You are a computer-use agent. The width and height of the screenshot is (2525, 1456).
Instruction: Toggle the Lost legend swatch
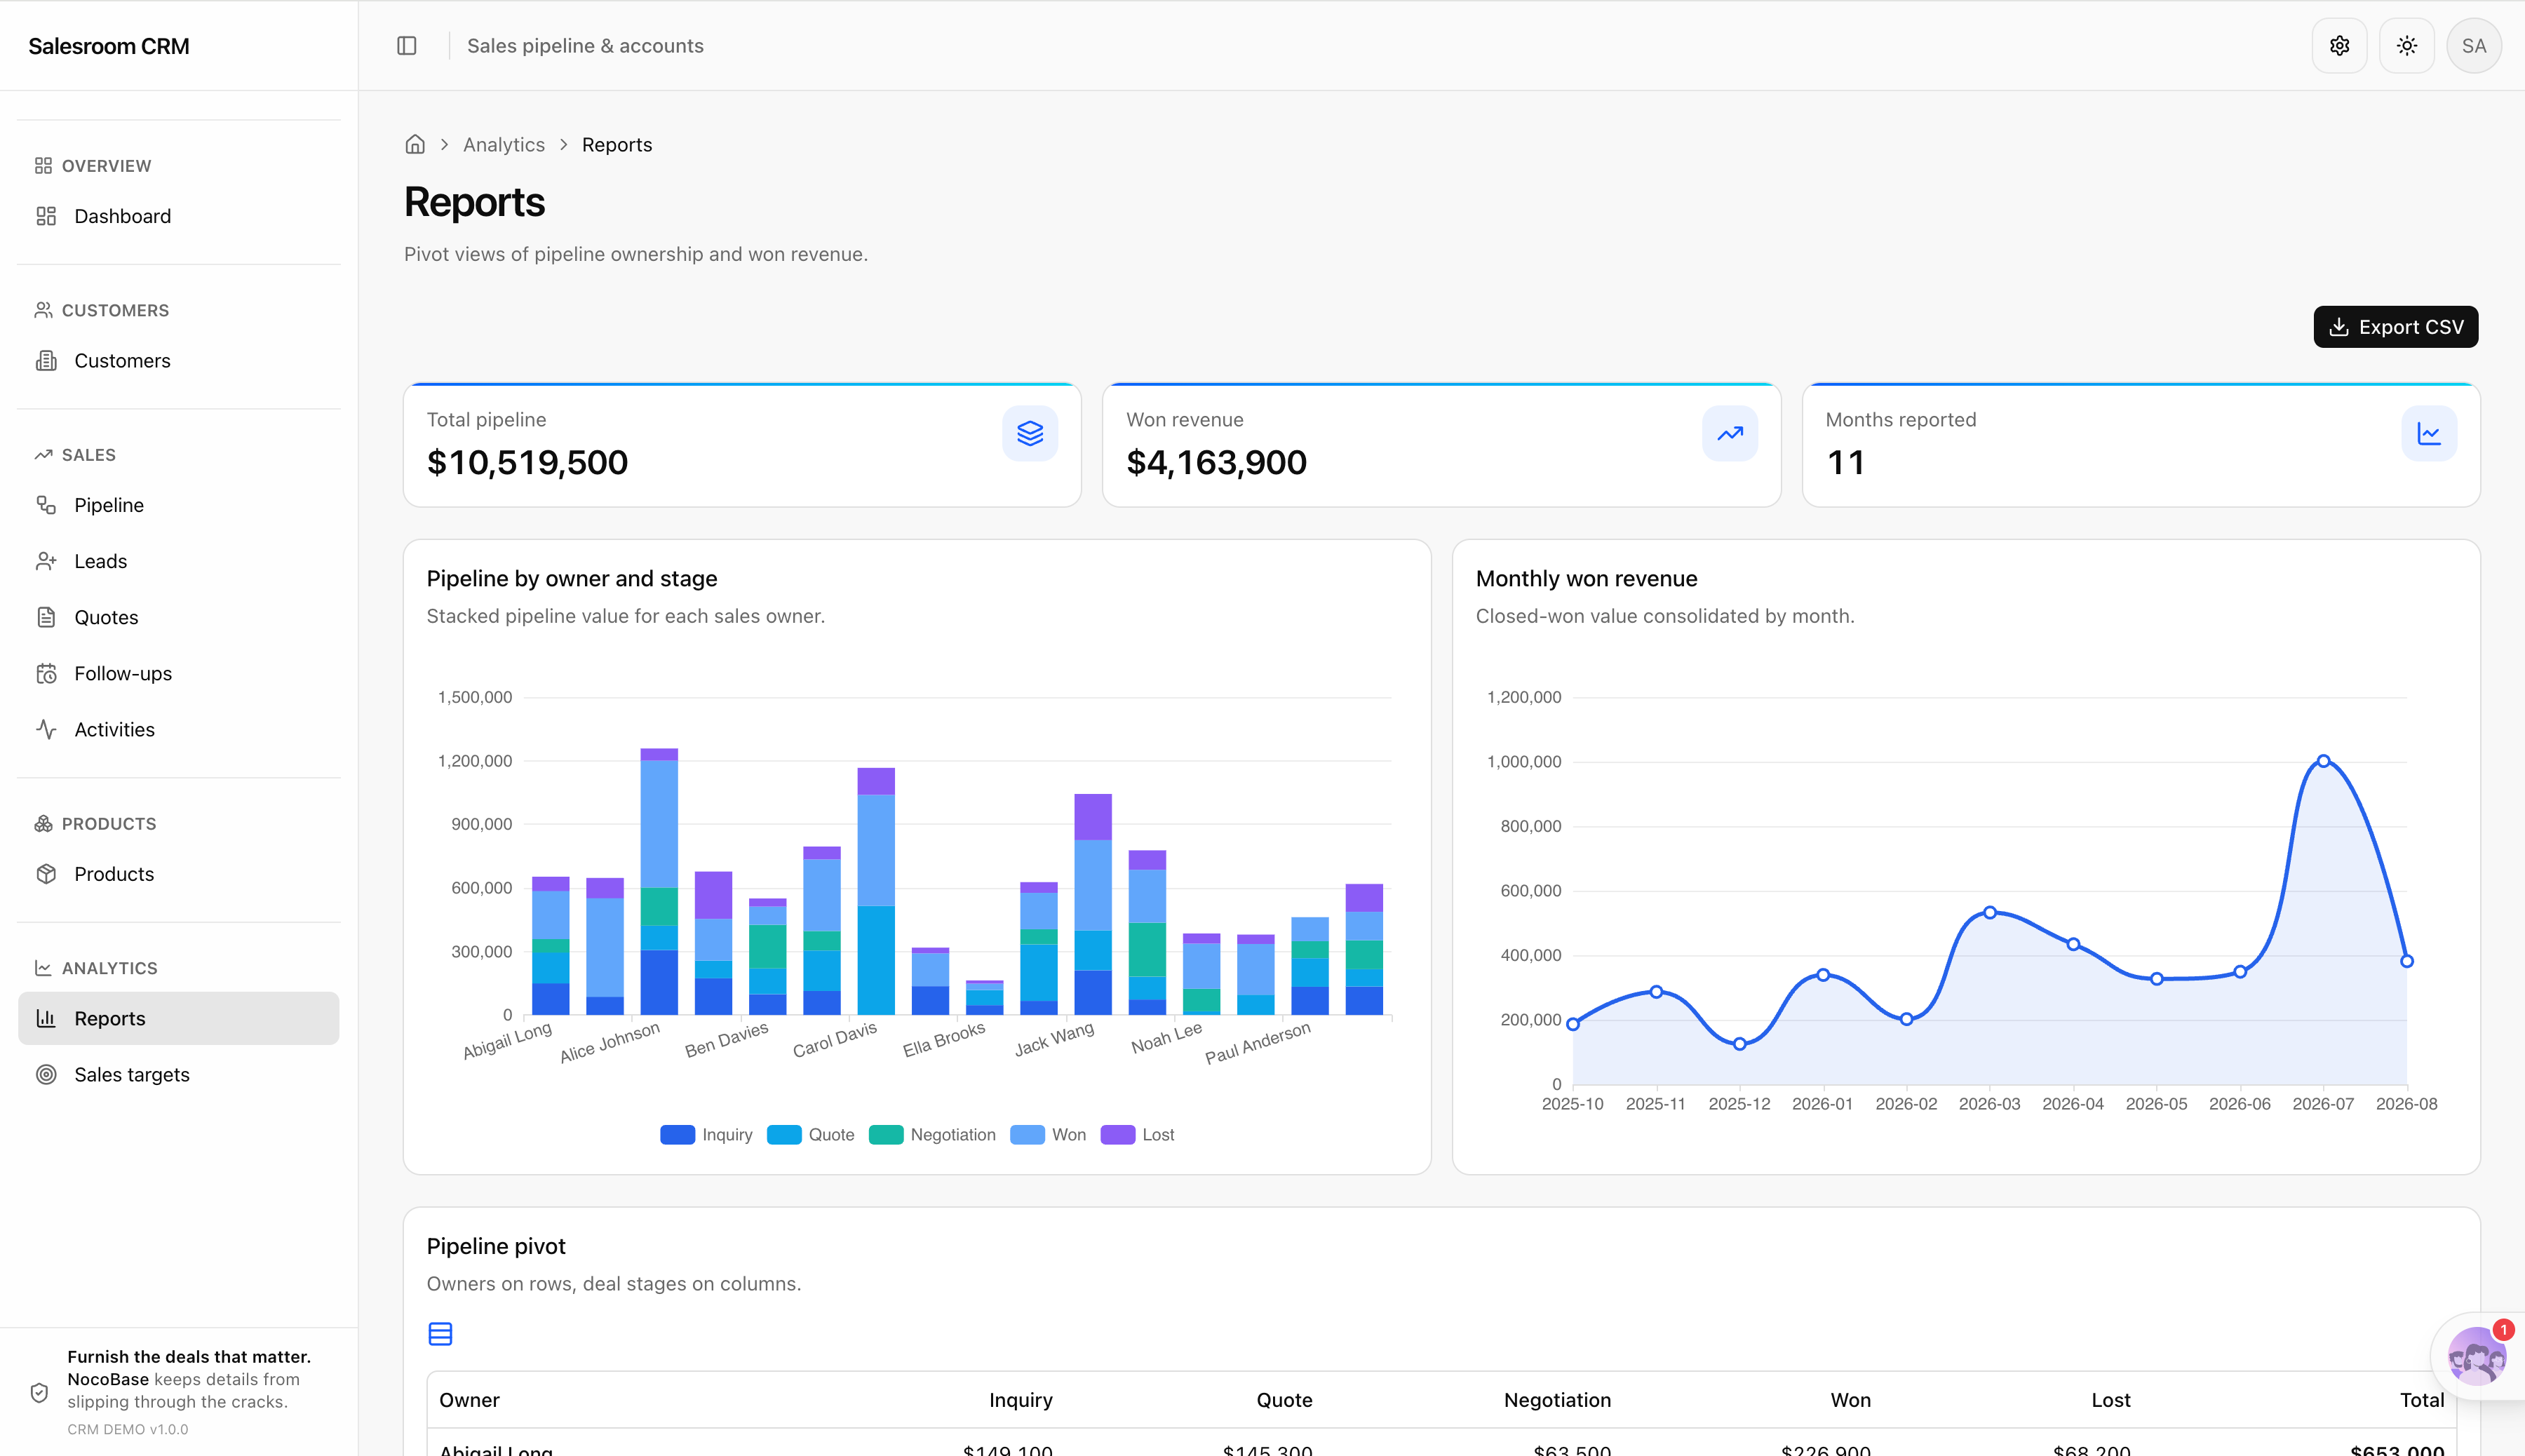point(1117,1135)
